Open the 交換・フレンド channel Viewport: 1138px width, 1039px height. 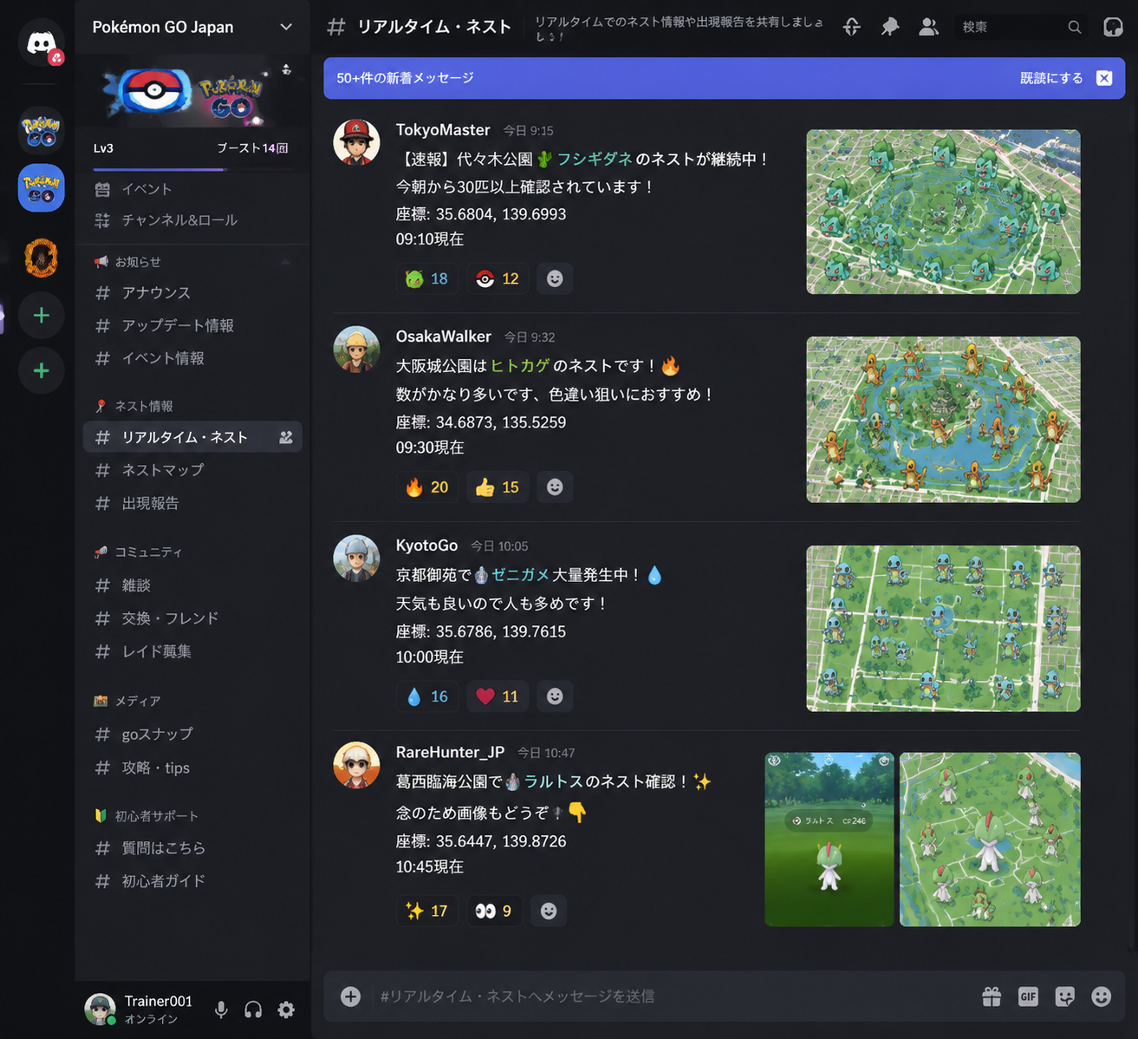point(192,618)
